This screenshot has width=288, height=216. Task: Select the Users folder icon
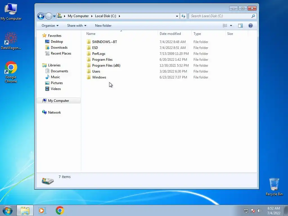89,71
